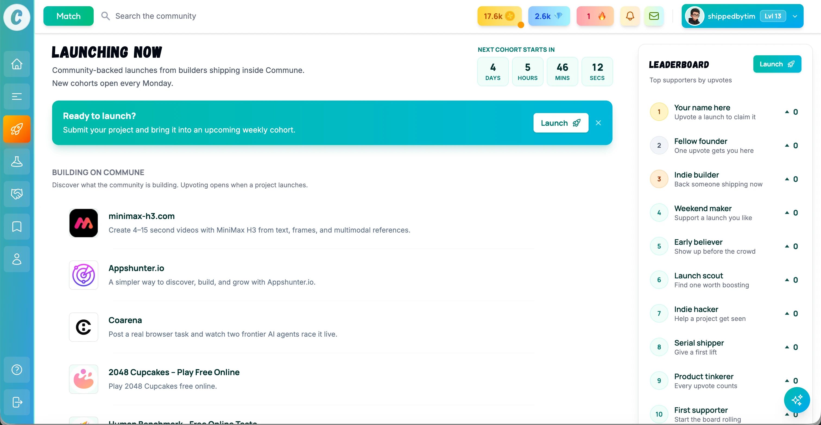Select the rocket Launches sidebar icon

point(17,129)
